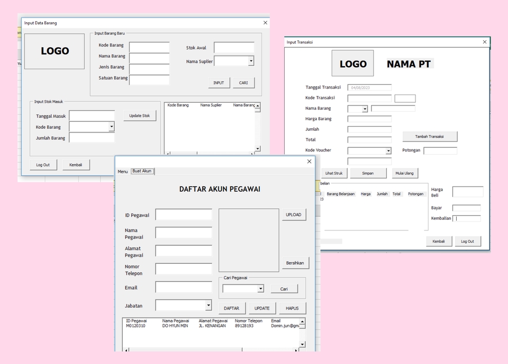Click the employee photo placeholder box
The image size is (508, 364).
pos(249,240)
